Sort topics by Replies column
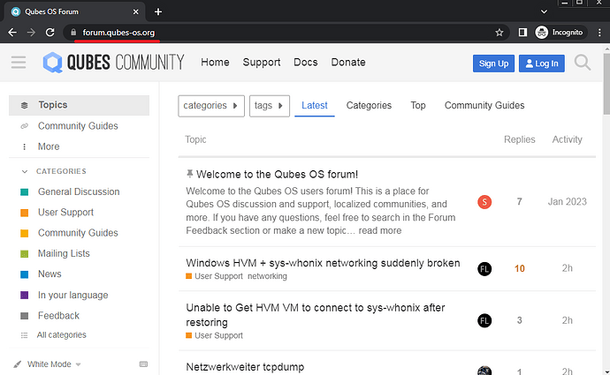The width and height of the screenshot is (610, 375). click(519, 139)
